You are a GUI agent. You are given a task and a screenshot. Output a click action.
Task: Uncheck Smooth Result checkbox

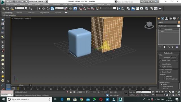160,72
